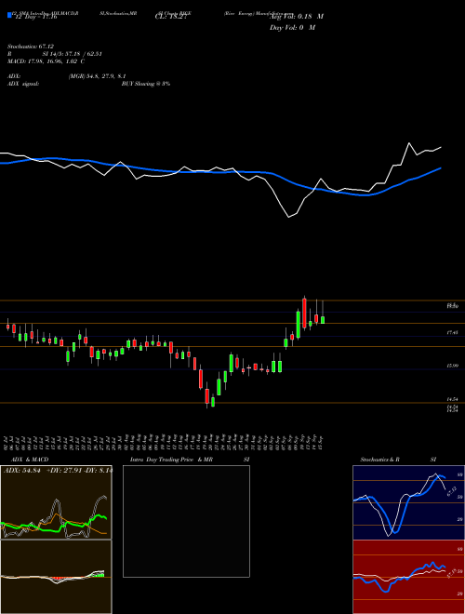Click the '(MGR) 54.8, 27.9, 8.1' ADX values
The image size is (465, 614).
coord(97,76)
